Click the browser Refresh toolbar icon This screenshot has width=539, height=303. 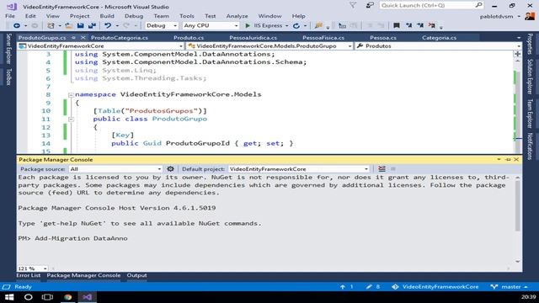coord(296,26)
